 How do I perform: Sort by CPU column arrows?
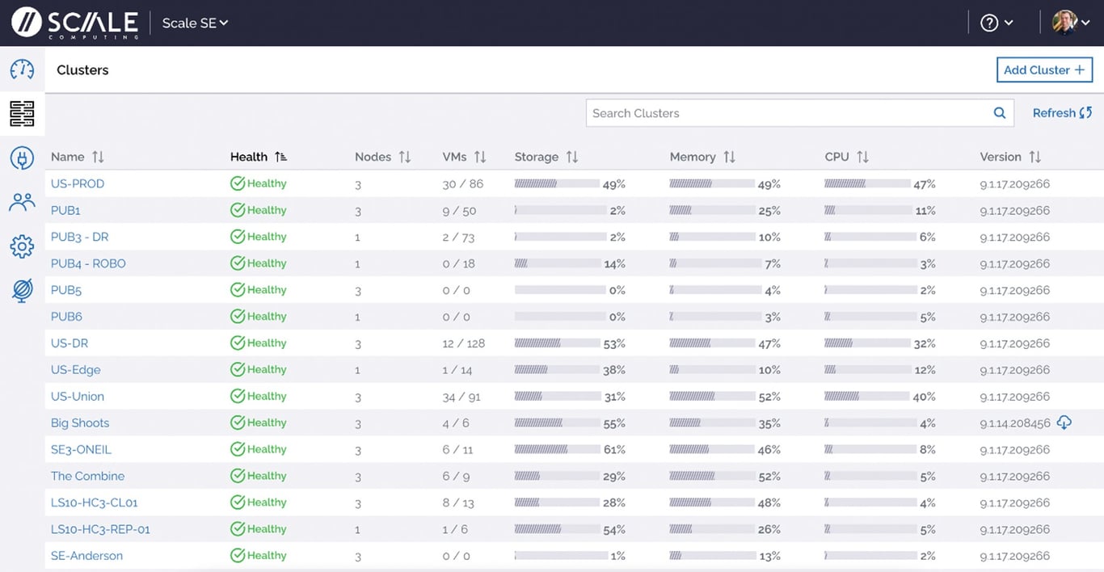(862, 157)
